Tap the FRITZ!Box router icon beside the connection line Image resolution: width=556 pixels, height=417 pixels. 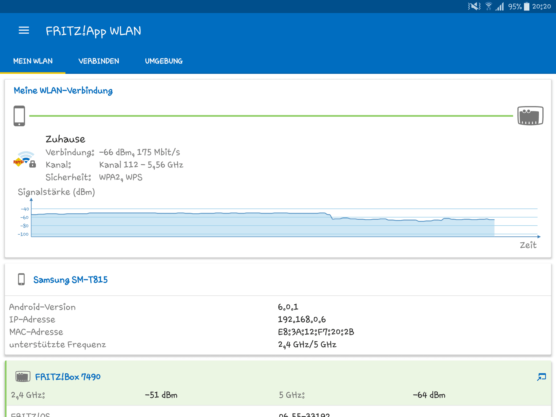(x=530, y=116)
